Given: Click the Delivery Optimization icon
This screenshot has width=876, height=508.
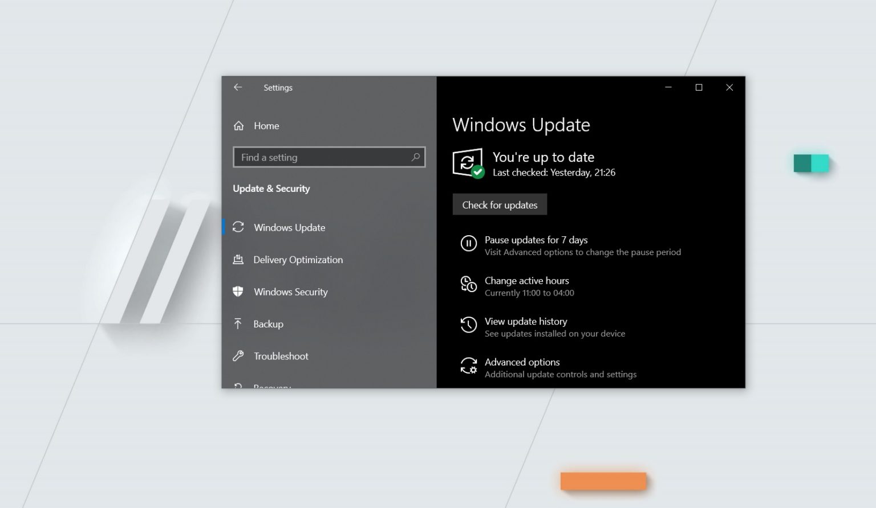Looking at the screenshot, I should 238,260.
